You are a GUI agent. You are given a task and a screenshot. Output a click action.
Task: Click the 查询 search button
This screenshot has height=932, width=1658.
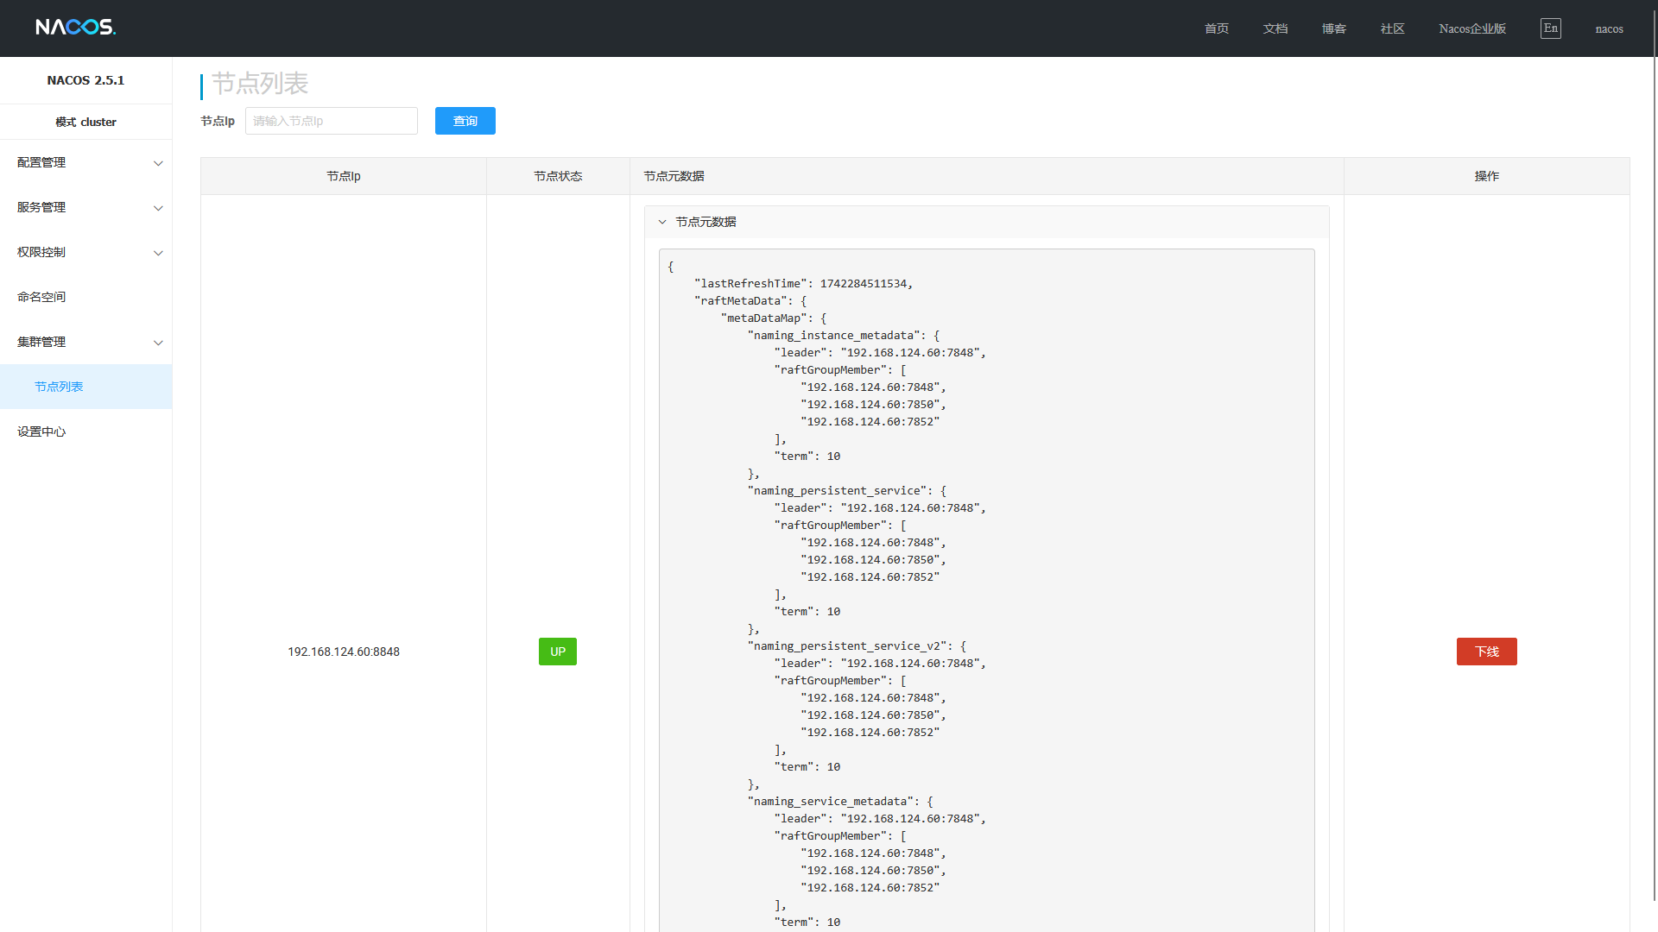(465, 121)
